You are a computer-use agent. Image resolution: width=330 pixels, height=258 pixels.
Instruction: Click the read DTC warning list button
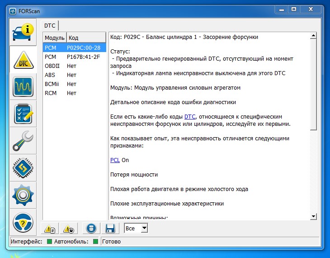click(50, 228)
